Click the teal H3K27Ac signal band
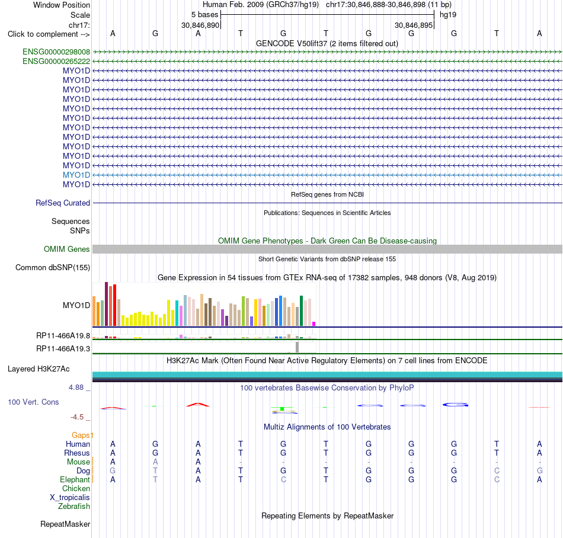This screenshot has height=538, width=563. point(327,375)
